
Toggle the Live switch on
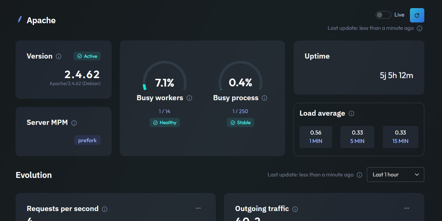pos(383,15)
